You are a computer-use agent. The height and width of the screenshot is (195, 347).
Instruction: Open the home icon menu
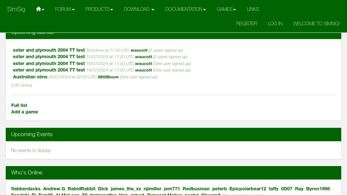(x=40, y=9)
